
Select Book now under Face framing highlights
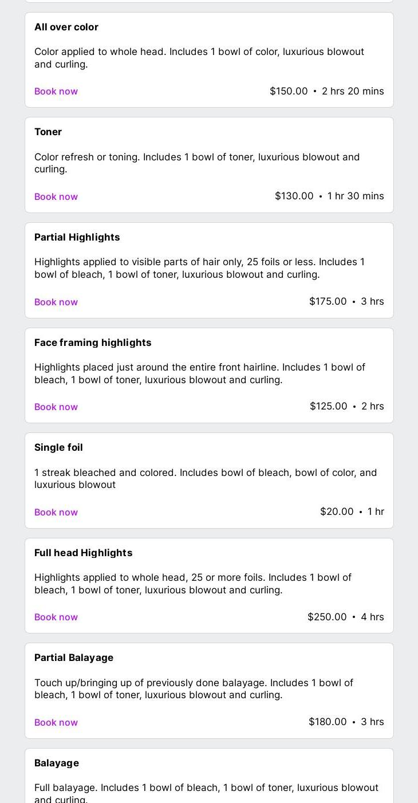coord(56,407)
